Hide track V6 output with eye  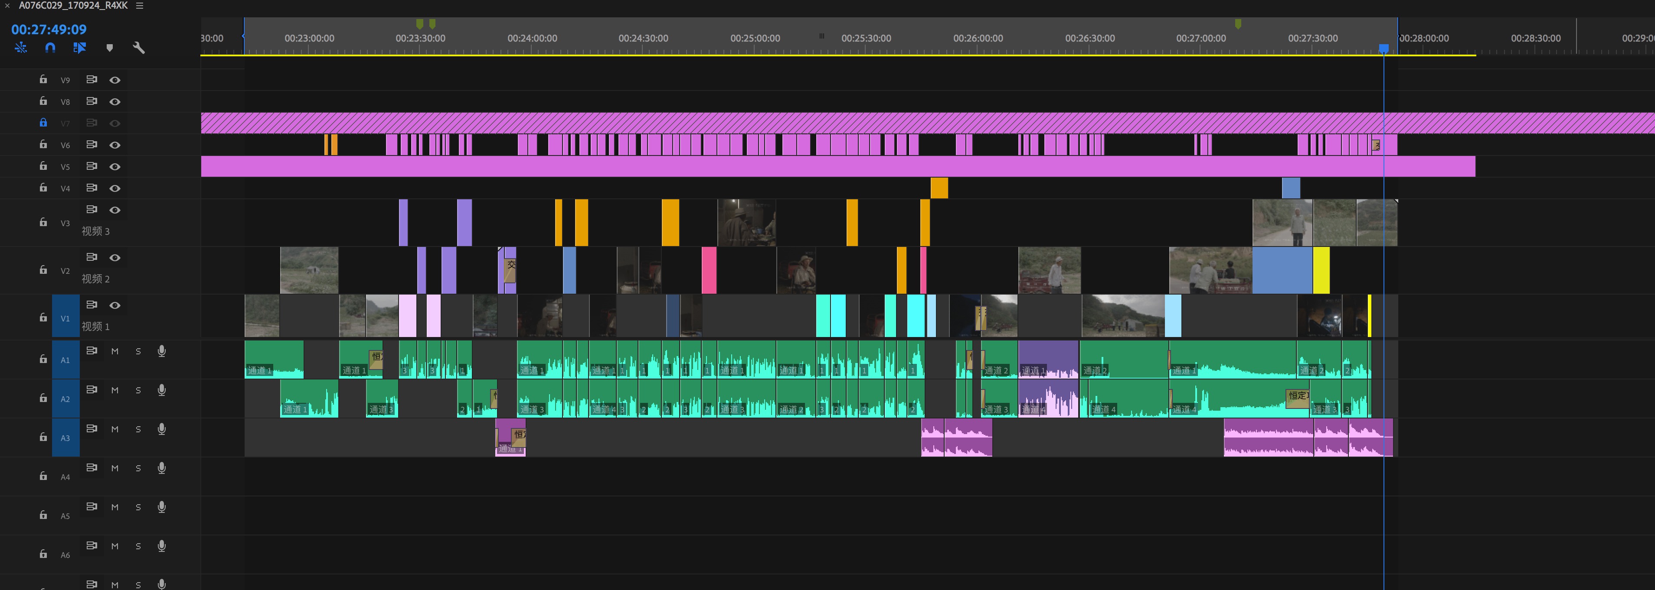pyautogui.click(x=115, y=145)
